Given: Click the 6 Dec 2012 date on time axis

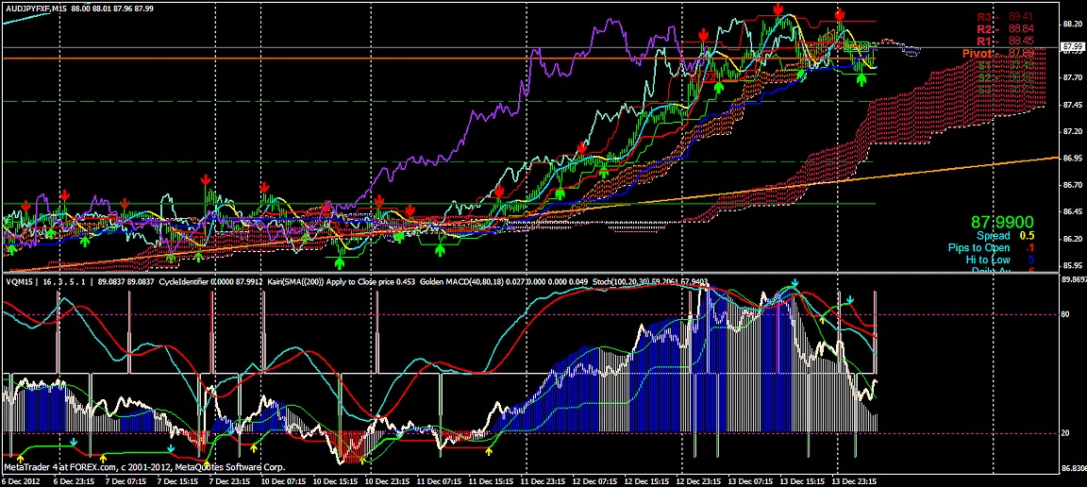Looking at the screenshot, I should click(x=23, y=480).
